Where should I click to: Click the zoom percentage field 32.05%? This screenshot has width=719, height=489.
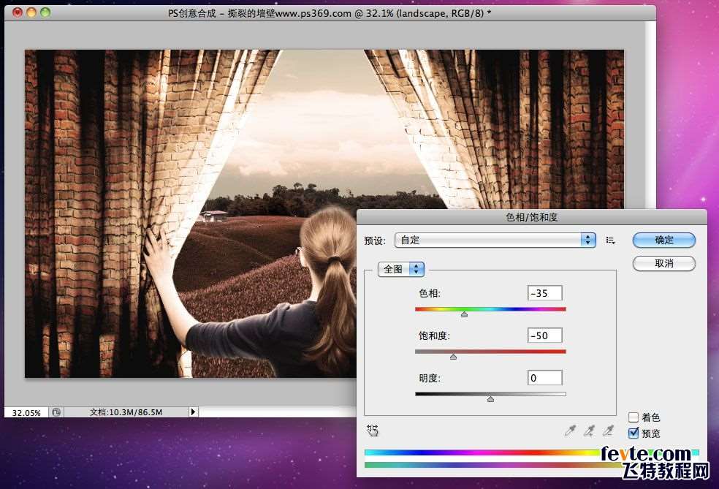click(26, 412)
